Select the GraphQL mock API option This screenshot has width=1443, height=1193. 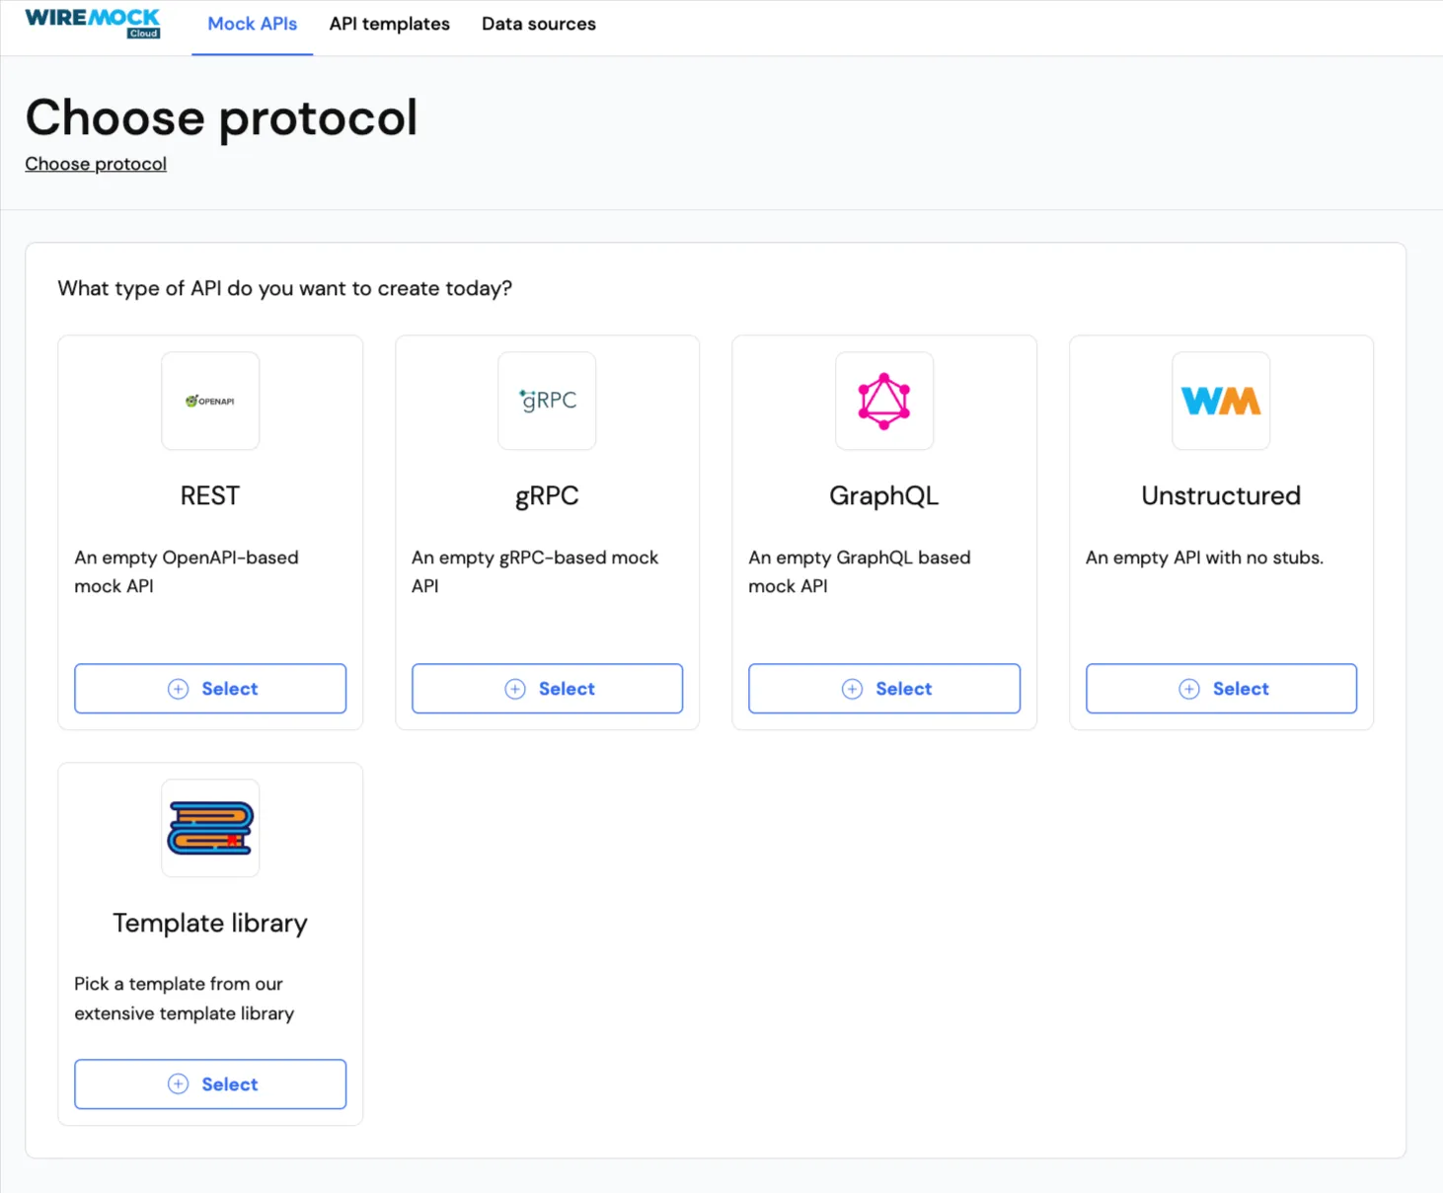(883, 688)
